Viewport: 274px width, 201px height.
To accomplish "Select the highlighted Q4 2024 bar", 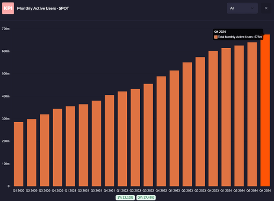I will (x=265, y=110).
